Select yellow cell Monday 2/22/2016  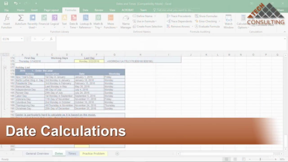(x=89, y=61)
